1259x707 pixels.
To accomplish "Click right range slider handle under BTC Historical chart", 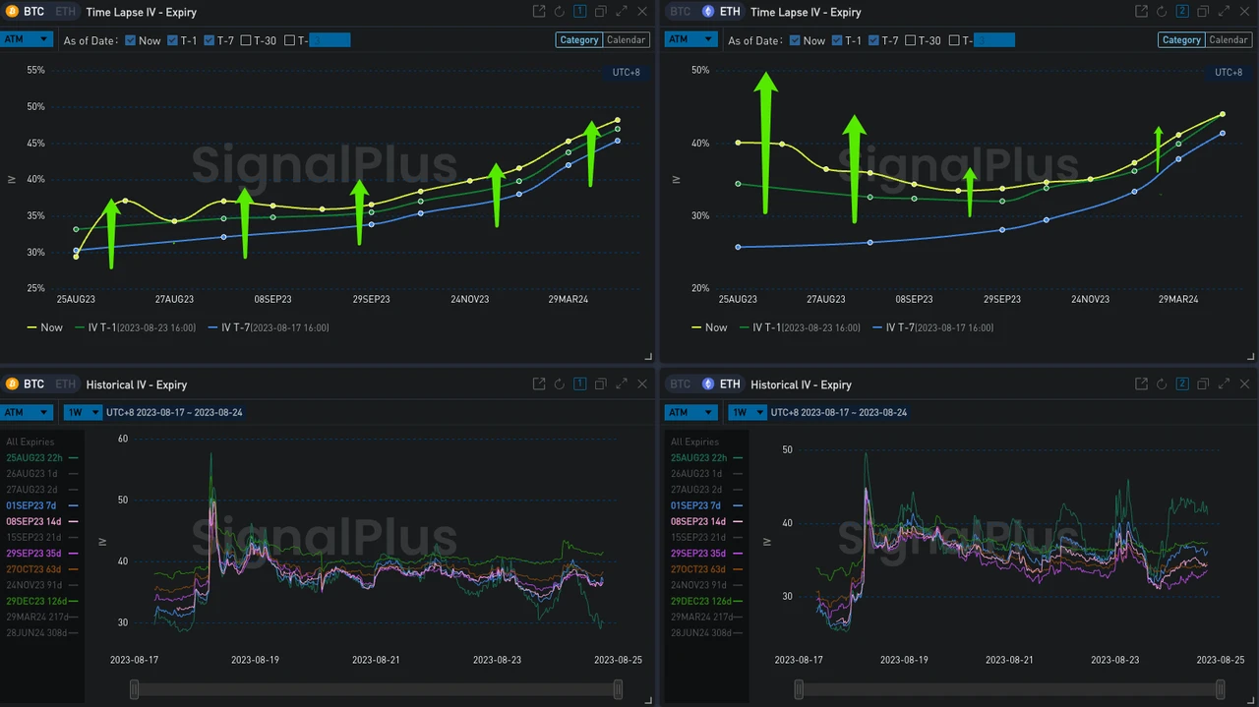I will [618, 690].
